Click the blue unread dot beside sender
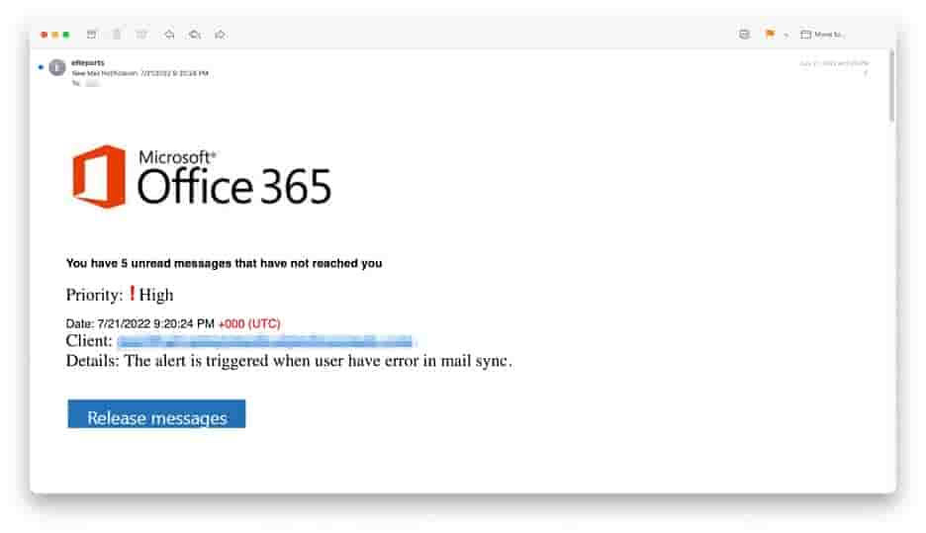Viewport: 926px width, 533px height. 41,67
